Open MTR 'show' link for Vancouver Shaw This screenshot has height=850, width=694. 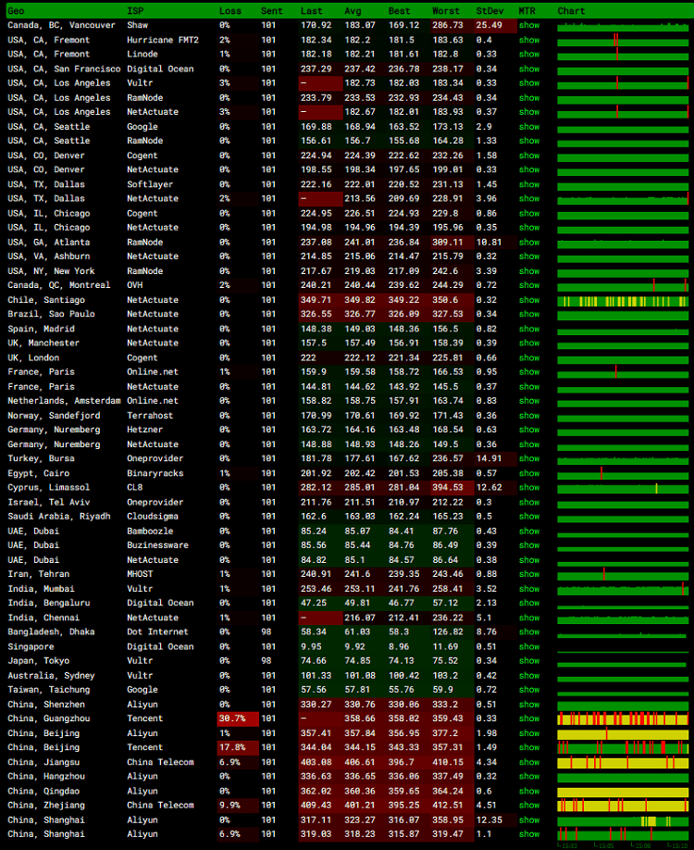click(x=528, y=26)
